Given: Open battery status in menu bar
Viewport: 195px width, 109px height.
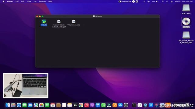Looking at the screenshot, I should click(x=155, y=2).
